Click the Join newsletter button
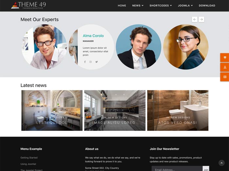This screenshot has height=171, width=229. tap(206, 169)
